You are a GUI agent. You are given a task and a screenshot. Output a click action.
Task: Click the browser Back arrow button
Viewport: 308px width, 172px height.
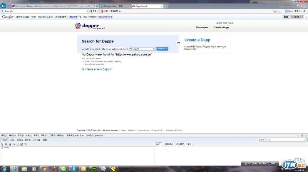pos(3,6)
